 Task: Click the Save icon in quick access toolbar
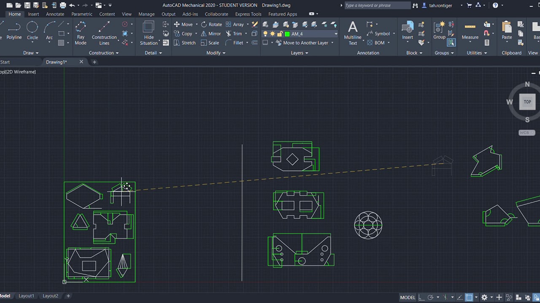(x=27, y=5)
